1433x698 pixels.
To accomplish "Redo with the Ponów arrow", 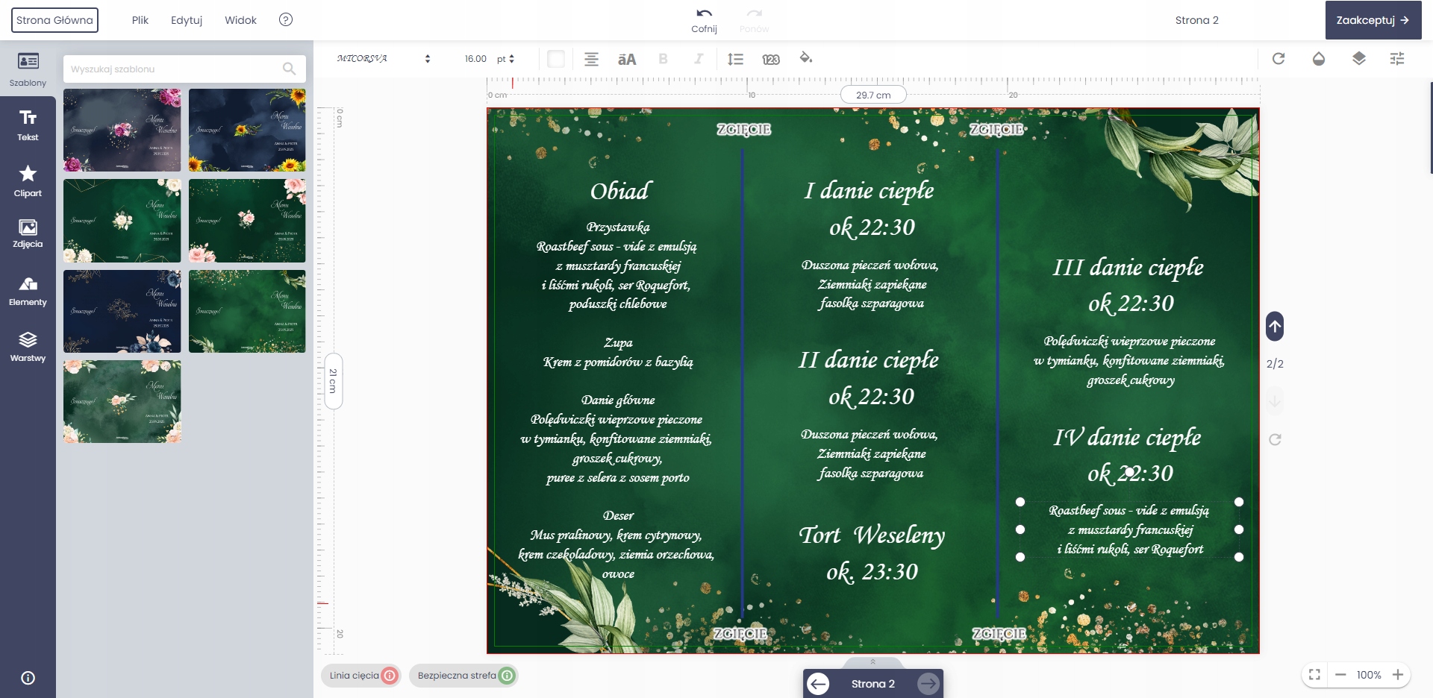I will pyautogui.click(x=755, y=20).
